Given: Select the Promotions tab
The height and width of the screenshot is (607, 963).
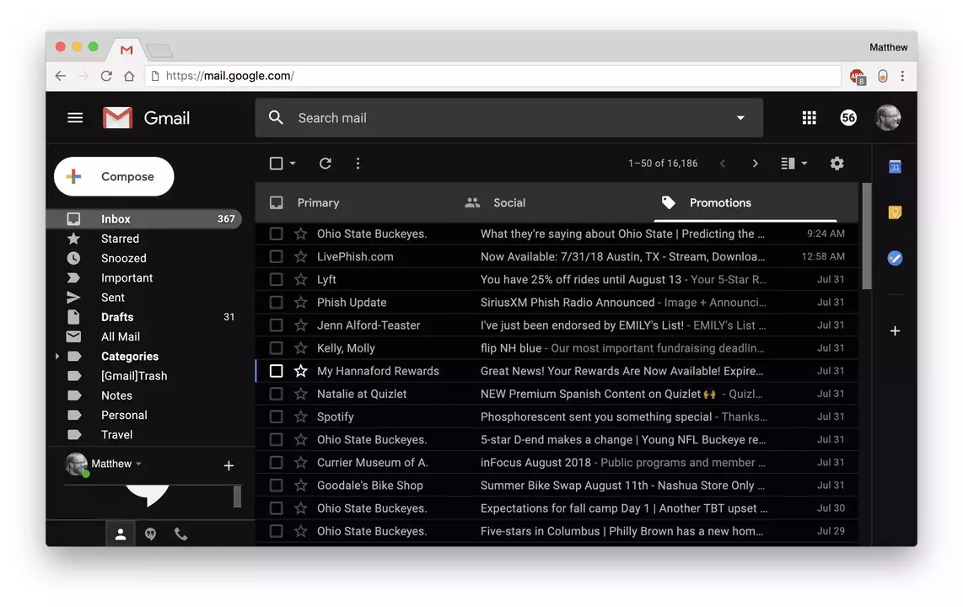Looking at the screenshot, I should (x=745, y=202).
